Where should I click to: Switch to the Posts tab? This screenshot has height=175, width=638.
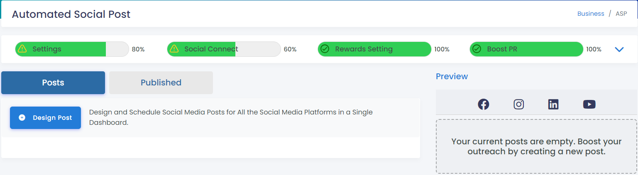pyautogui.click(x=53, y=83)
